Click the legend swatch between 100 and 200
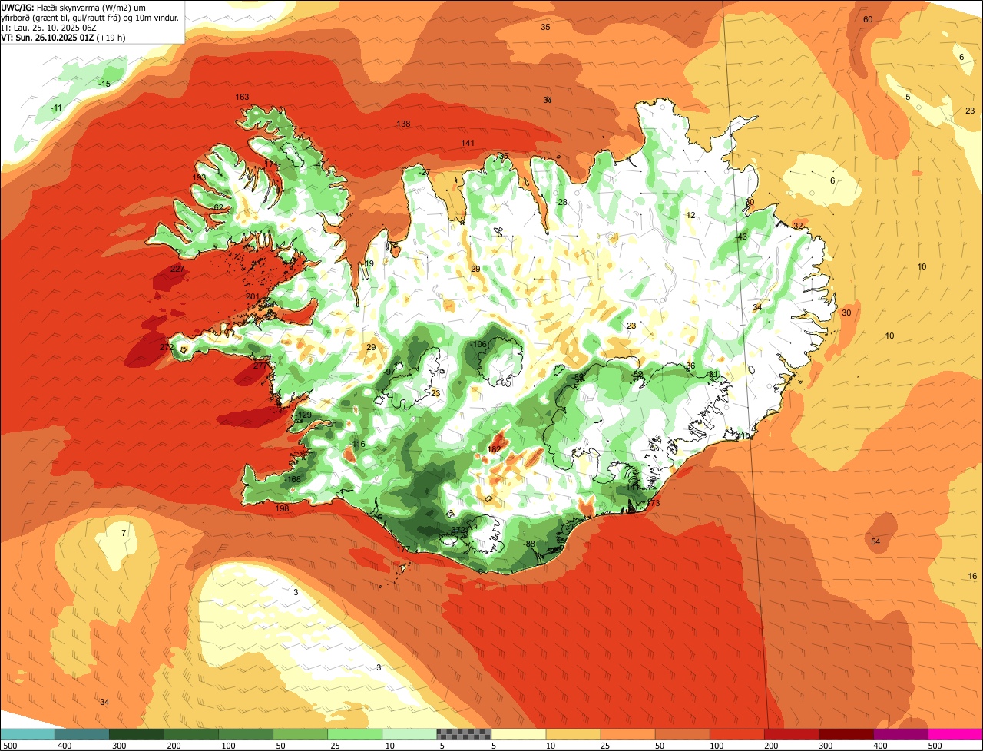Image resolution: width=983 pixels, height=751 pixels. pyautogui.click(x=737, y=734)
